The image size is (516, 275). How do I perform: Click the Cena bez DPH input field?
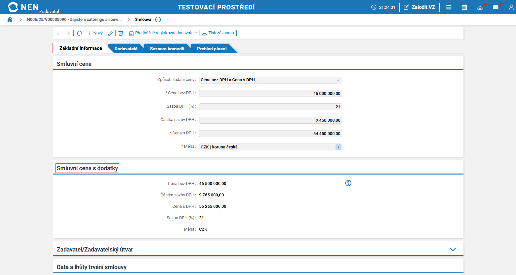270,94
